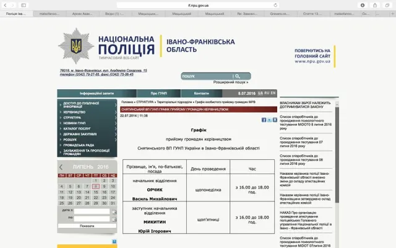Open the 'Інформаційні запити' navigation tab

click(x=97, y=94)
